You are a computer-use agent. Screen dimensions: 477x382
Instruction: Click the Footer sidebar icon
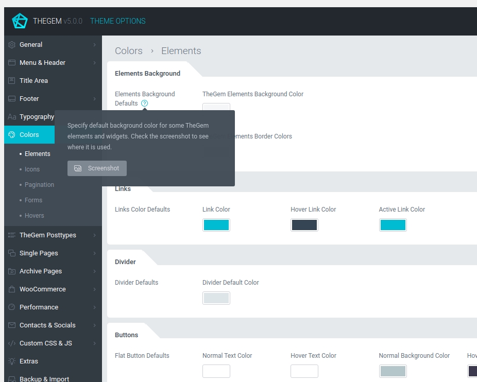(12, 99)
